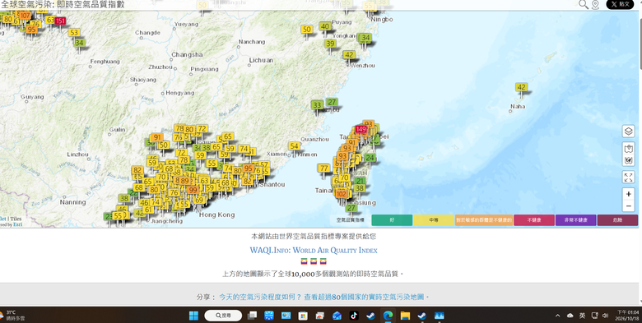
Task: Click the green 好 legend swatch
Action: click(x=392, y=220)
